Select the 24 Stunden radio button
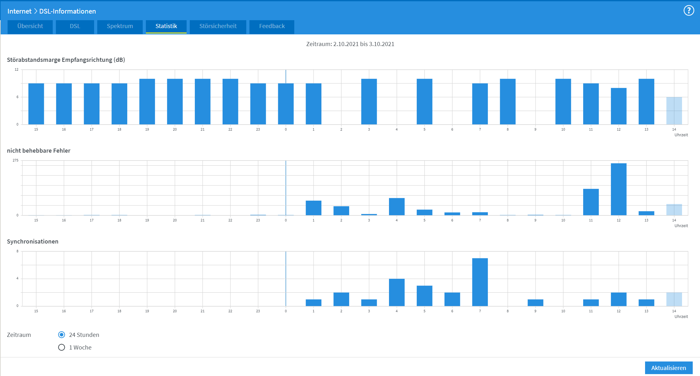 62,335
